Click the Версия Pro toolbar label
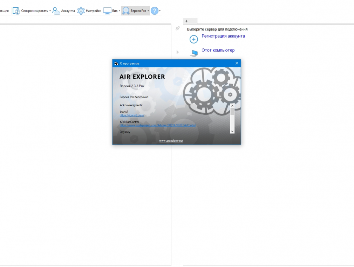 coord(138,11)
